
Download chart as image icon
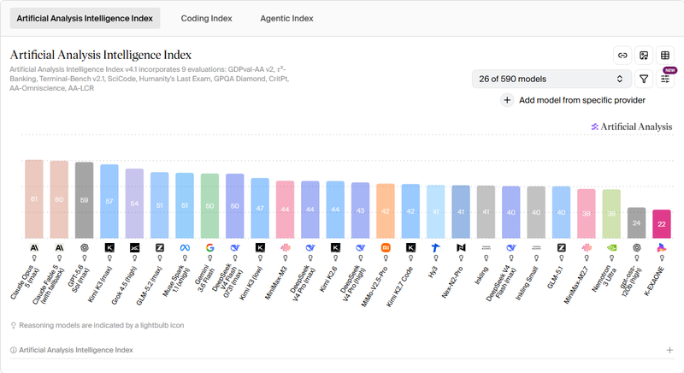(x=644, y=56)
